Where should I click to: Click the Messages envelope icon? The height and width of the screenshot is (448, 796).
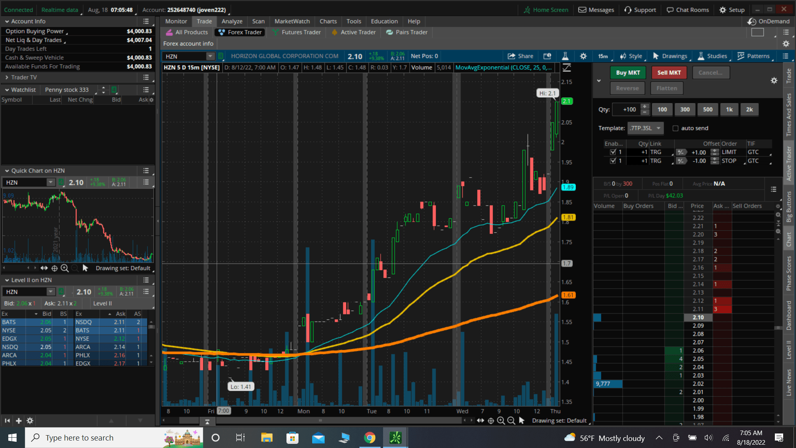coord(582,10)
